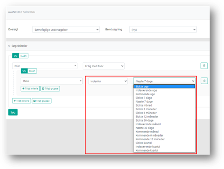This screenshot has width=224, height=169.
Task: Click the 'Gemt søgning' label
Action: click(114, 29)
